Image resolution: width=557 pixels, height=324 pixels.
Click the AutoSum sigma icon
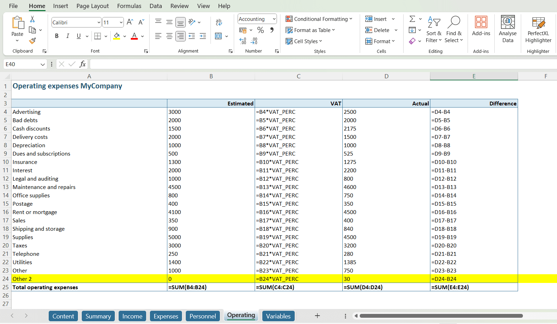point(412,19)
